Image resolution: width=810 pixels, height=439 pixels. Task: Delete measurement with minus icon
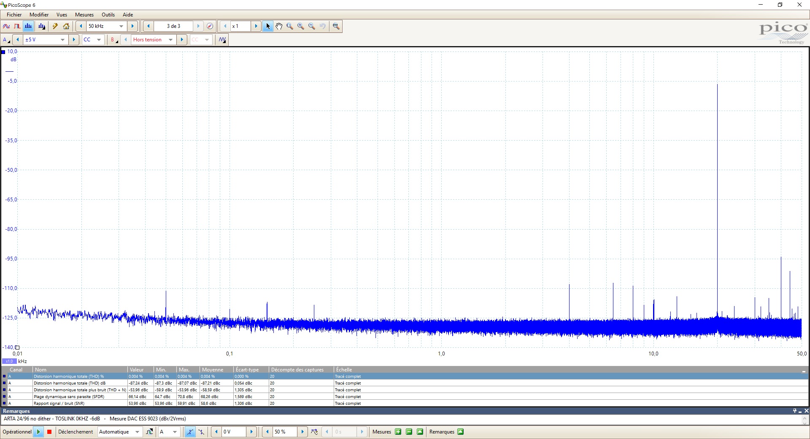pyautogui.click(x=409, y=432)
